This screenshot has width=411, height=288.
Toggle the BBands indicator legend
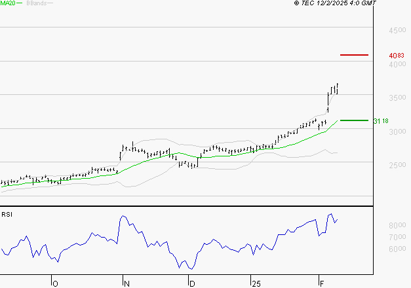35,3
